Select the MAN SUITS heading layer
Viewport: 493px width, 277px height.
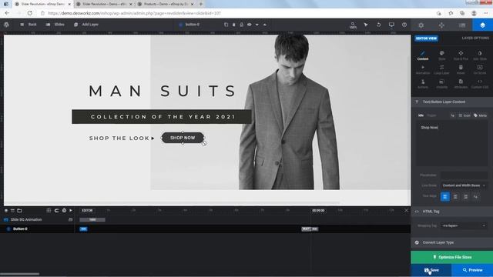[x=163, y=91]
